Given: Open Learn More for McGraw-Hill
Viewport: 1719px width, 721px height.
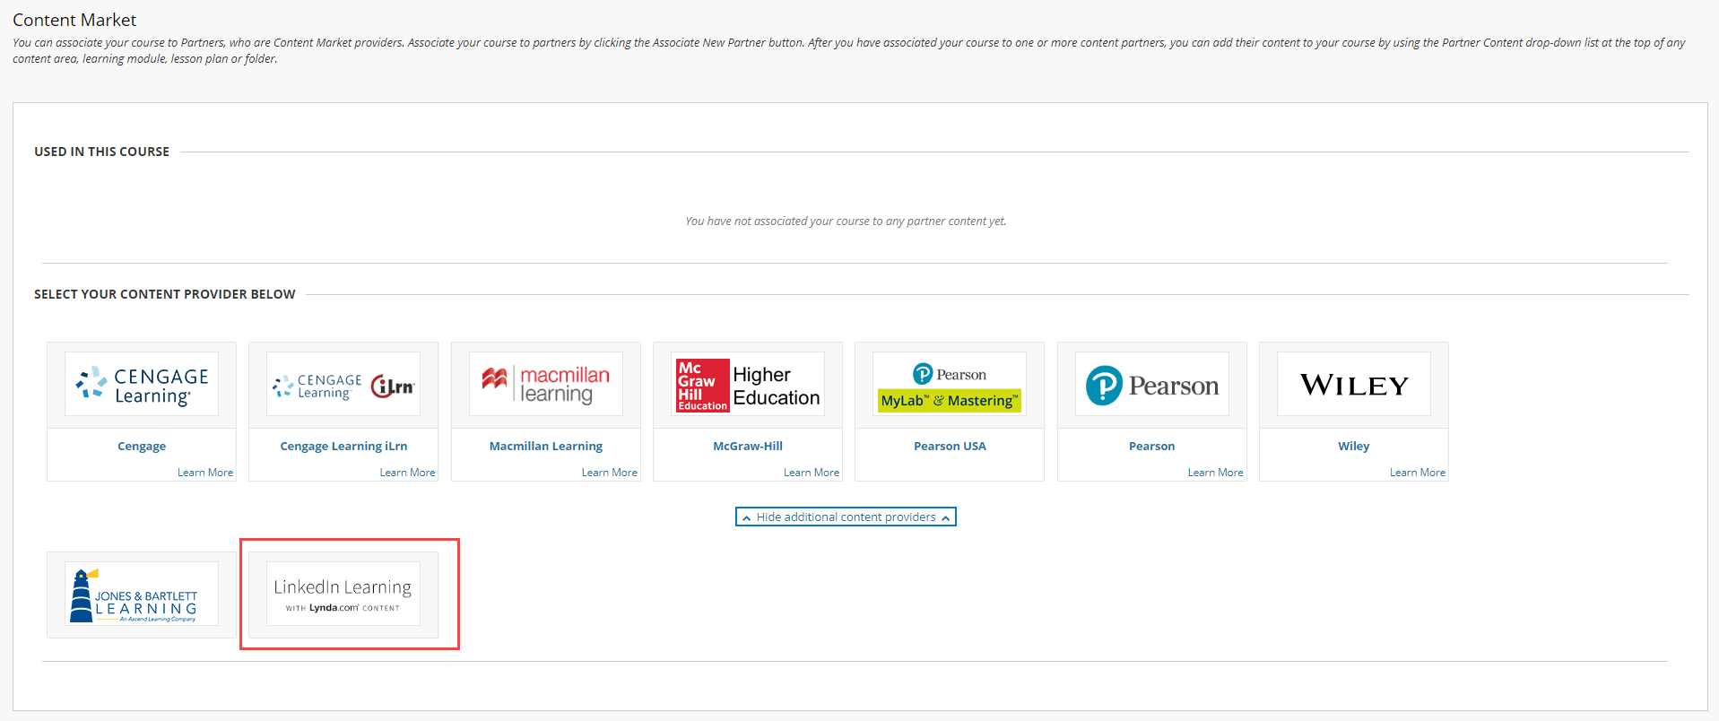Looking at the screenshot, I should pos(812,473).
